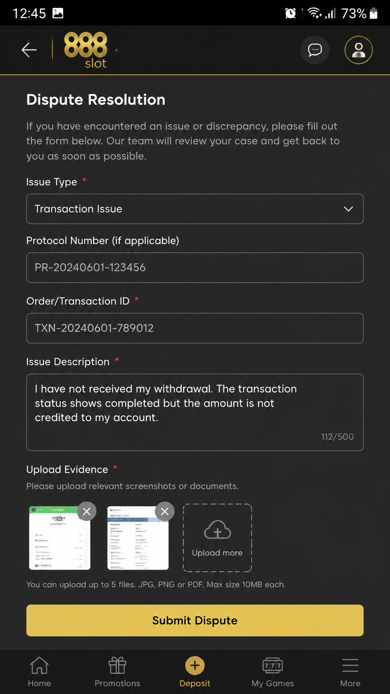Tap the Protocol Number (if applicable) label

pos(103,241)
